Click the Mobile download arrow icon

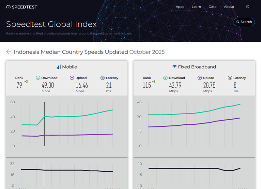pyautogui.click(x=38, y=78)
